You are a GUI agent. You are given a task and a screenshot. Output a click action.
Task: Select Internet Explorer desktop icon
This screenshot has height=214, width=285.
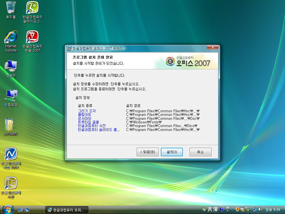[11, 41]
